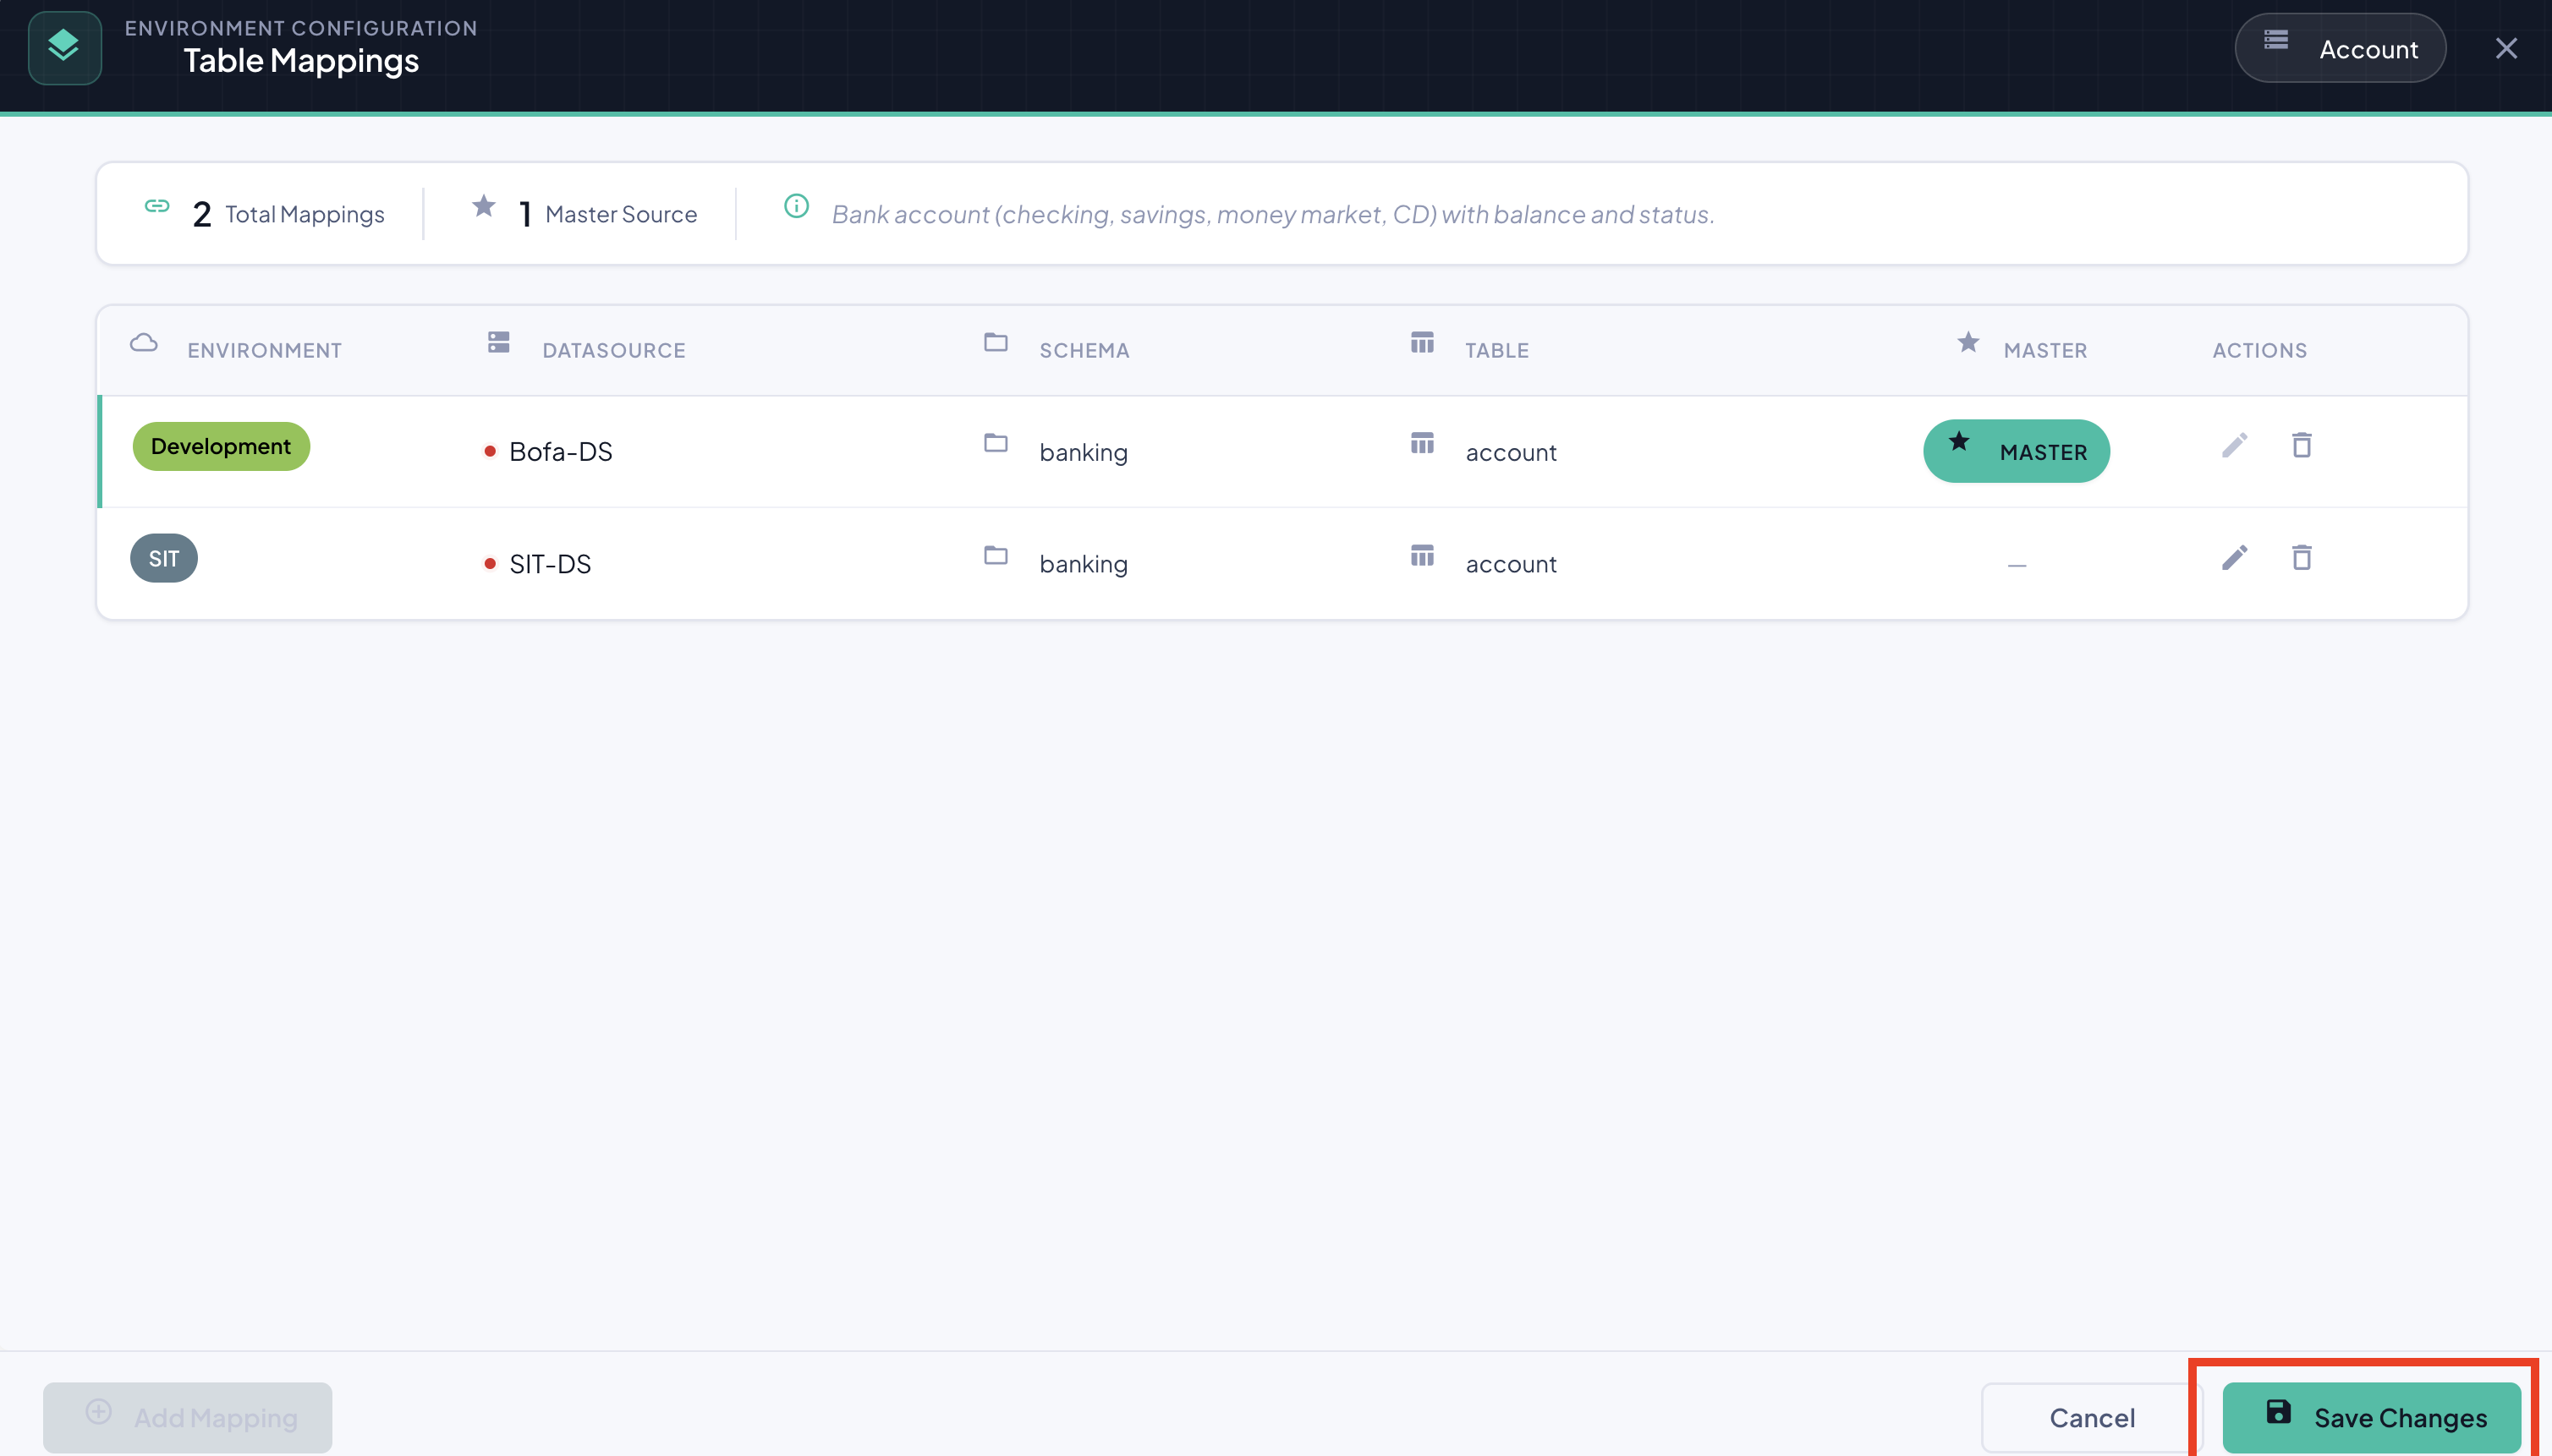Toggle the MASTER badge on Development row
Viewport: 2552px width, 1456px height.
(2016, 451)
